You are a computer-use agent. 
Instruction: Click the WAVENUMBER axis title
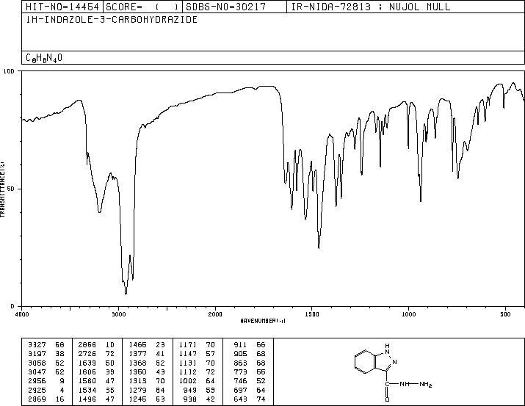pos(263,321)
